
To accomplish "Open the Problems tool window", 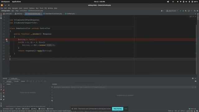I will click(x=26, y=109).
